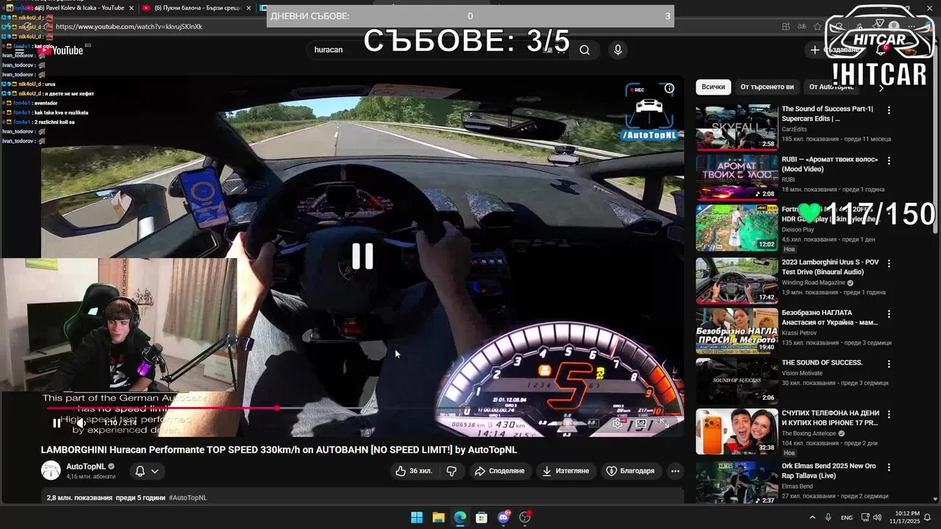941x529 pixels.
Task: Show hidden system tray icons
Action: tap(812, 517)
